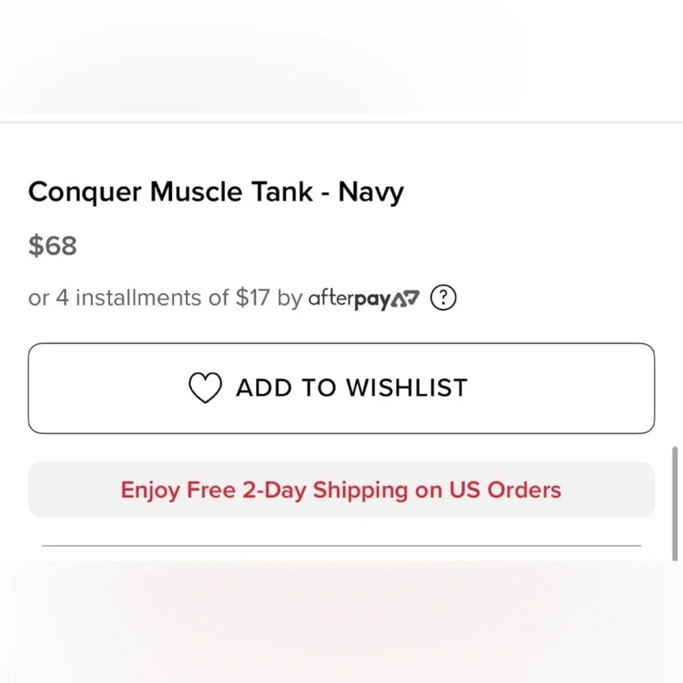This screenshot has height=683, width=683.
Task: Click the Afterpay arrows symbol
Action: pyautogui.click(x=404, y=298)
